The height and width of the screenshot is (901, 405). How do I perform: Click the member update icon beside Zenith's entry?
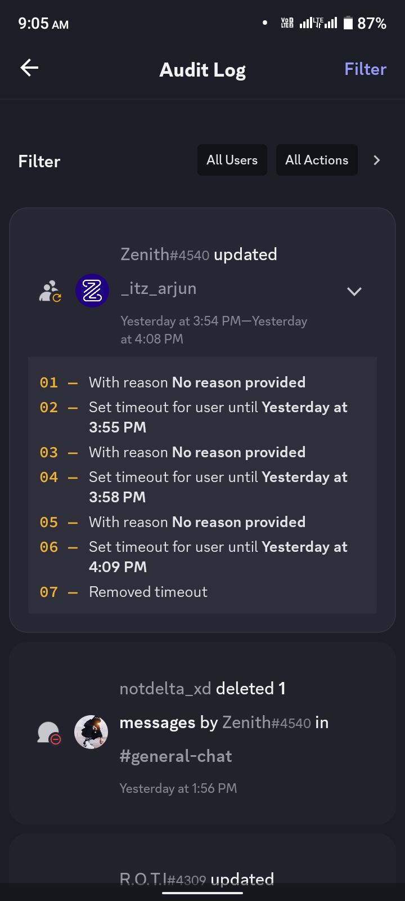[49, 291]
